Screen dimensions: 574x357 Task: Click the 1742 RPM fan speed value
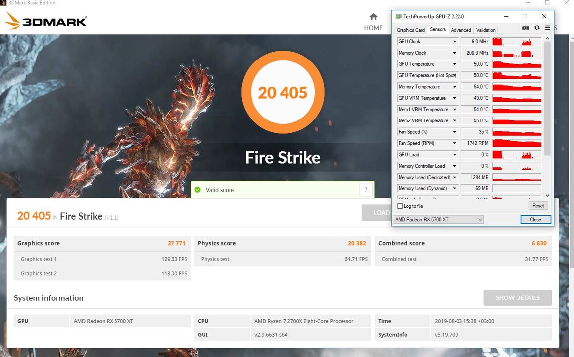click(x=475, y=143)
